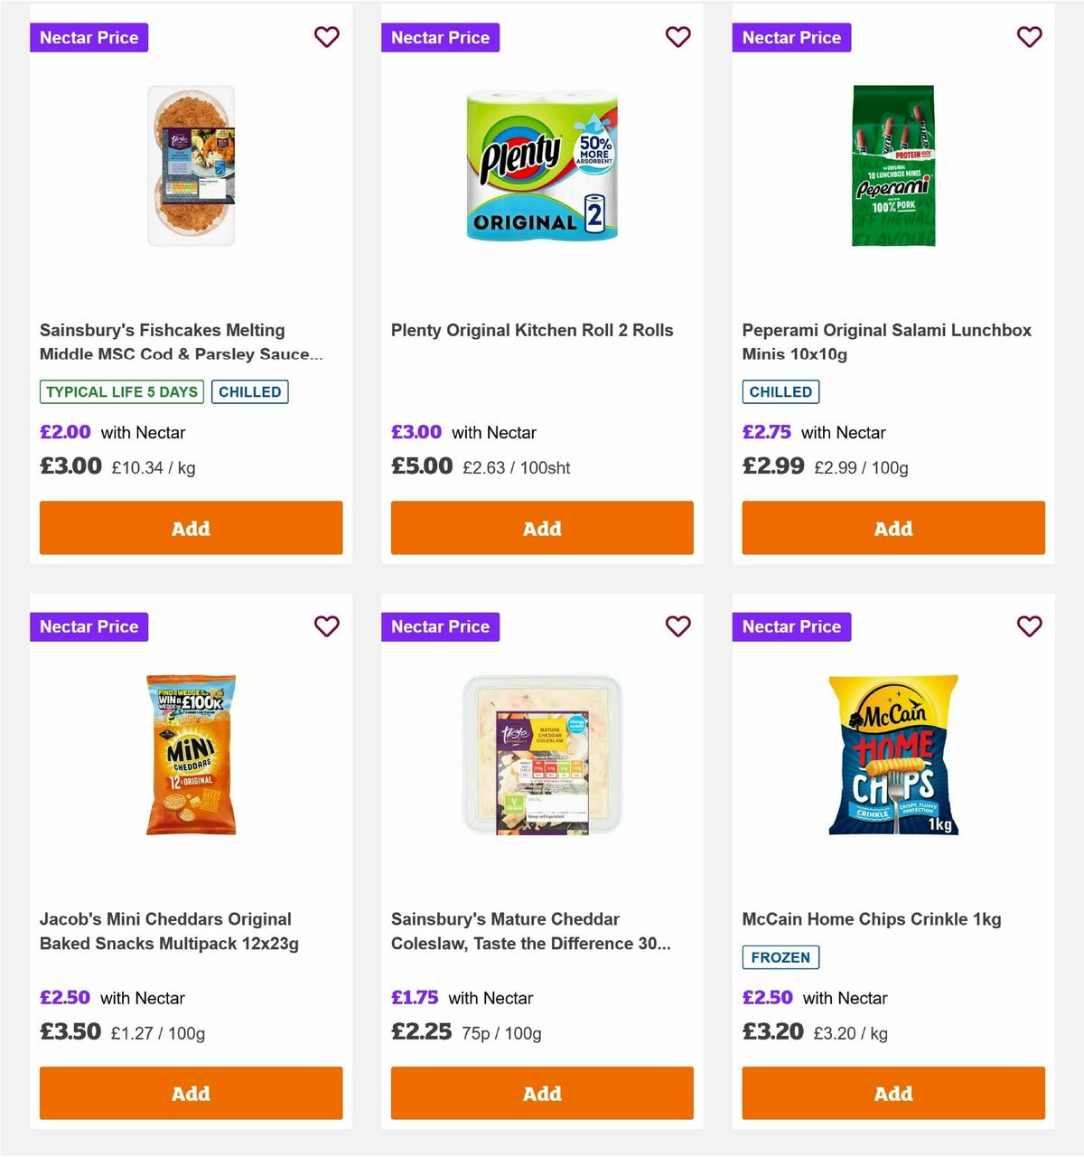Add Jacob's Mini Cheddars to basket
The height and width of the screenshot is (1157, 1084).
[x=191, y=1093]
